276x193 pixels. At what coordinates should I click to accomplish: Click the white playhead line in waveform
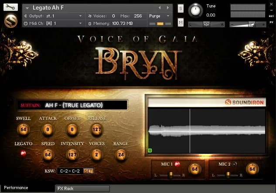coord(190,131)
